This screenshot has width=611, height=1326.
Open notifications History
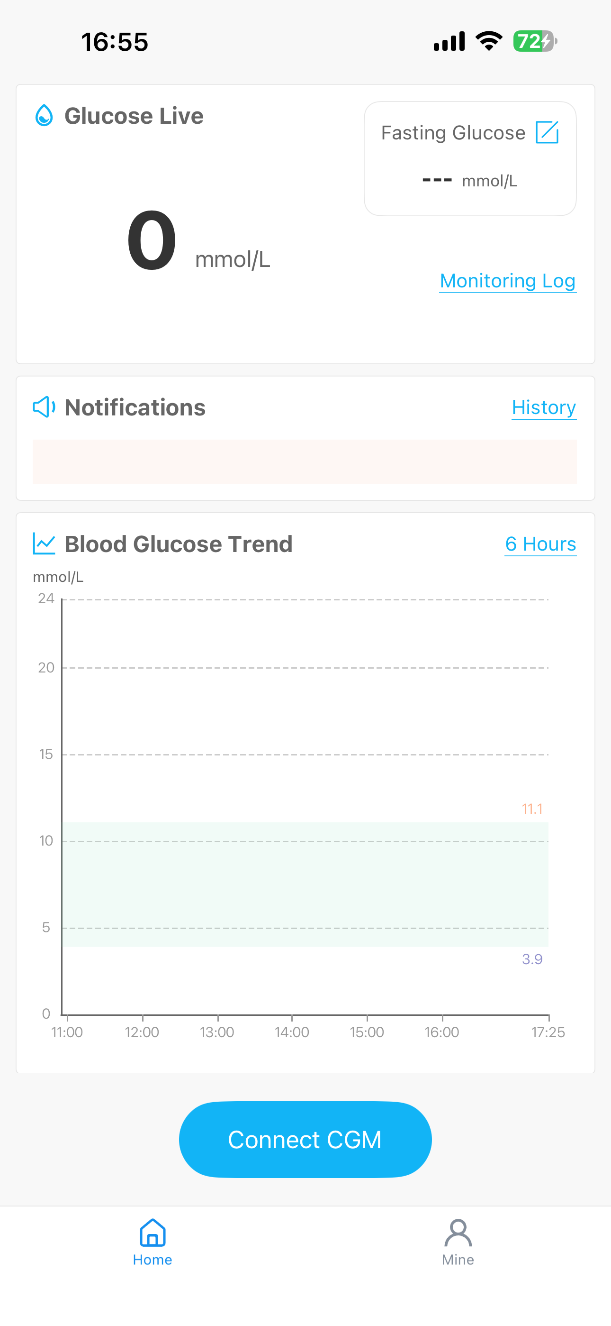point(544,408)
